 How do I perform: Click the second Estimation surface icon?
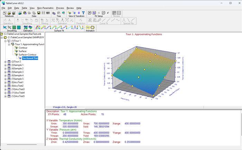tap(30, 27)
